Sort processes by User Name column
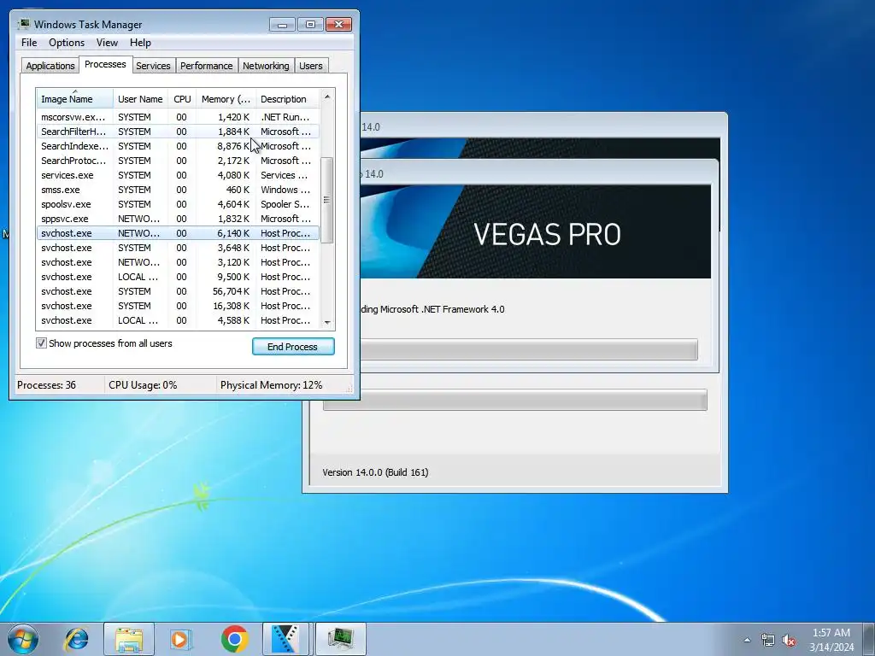 pos(140,99)
